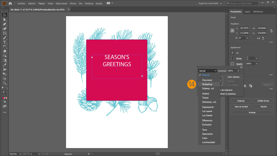
Task: Select the Eraser tool
Action: pyautogui.click(x=5, y=51)
